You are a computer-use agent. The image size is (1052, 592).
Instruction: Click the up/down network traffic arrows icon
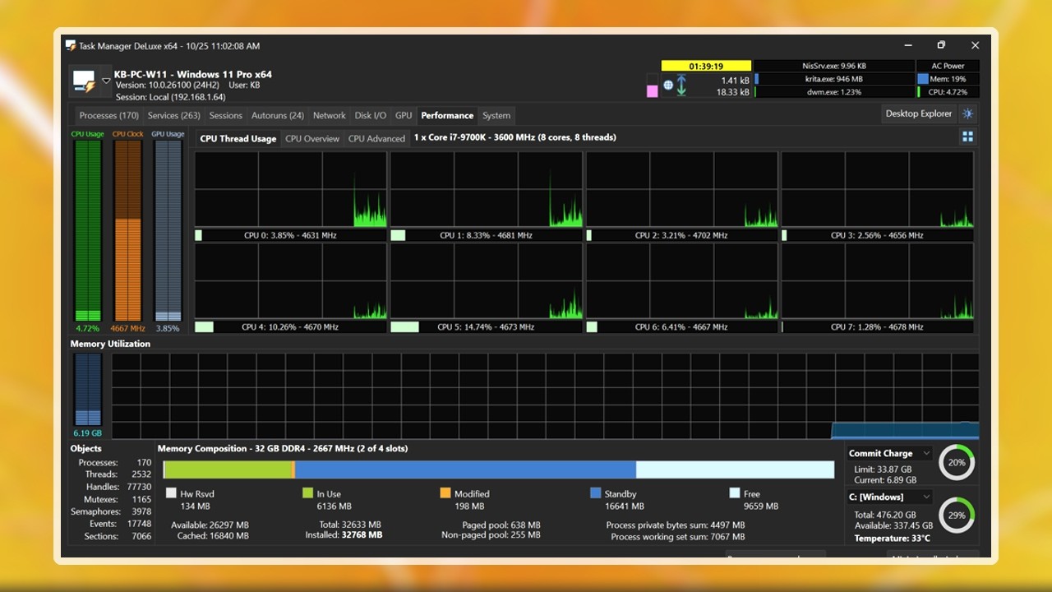coord(681,86)
